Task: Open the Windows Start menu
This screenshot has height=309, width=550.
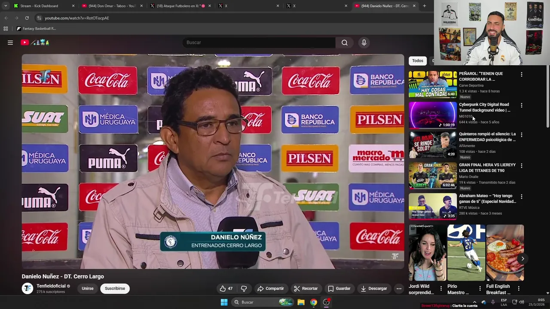Action: 224,302
